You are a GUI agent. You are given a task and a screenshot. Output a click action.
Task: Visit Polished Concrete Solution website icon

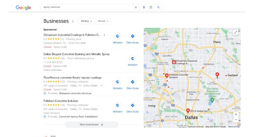118,105
